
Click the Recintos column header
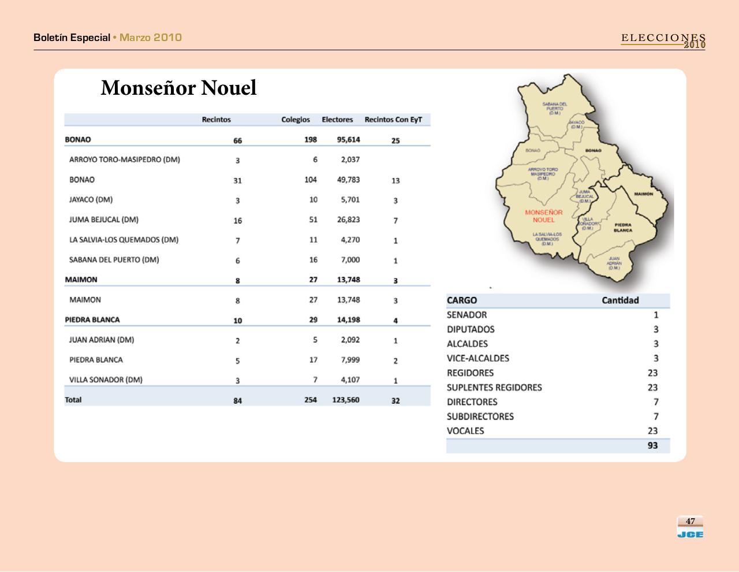[x=216, y=120]
